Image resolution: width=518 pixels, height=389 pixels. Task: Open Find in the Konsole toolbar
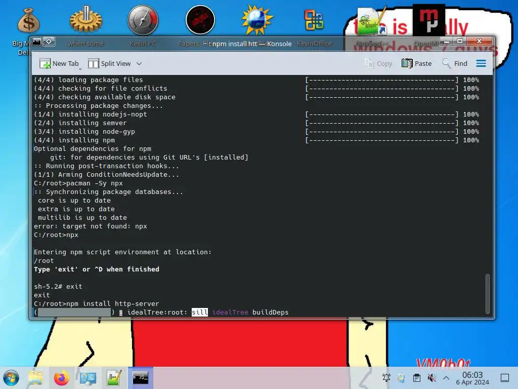pos(455,63)
